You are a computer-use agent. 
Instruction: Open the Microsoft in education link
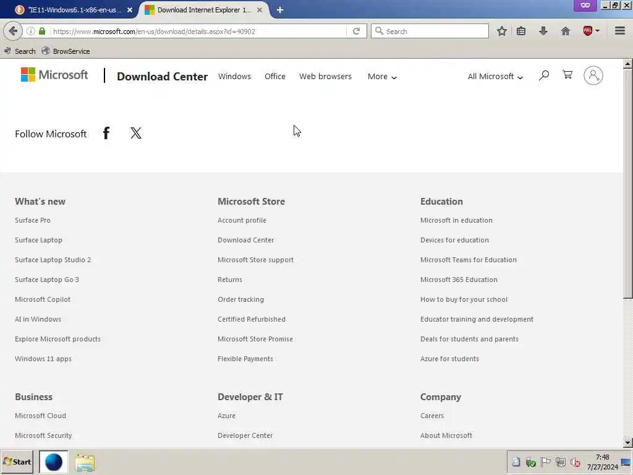[456, 220]
